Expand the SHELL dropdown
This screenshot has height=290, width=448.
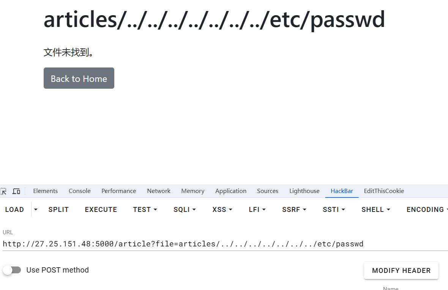click(375, 210)
